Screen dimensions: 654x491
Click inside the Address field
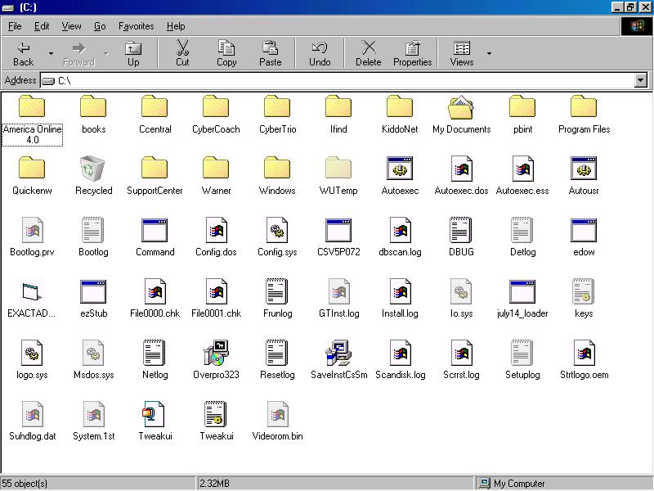point(327,80)
